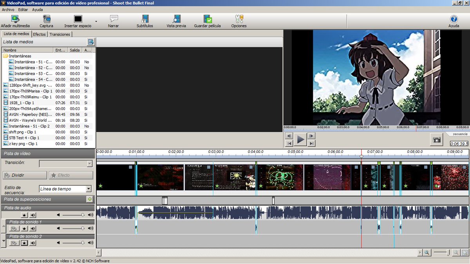Click the sound tracks scroll down arrow
The height and width of the screenshot is (264, 470).
pyautogui.click(x=4, y=242)
